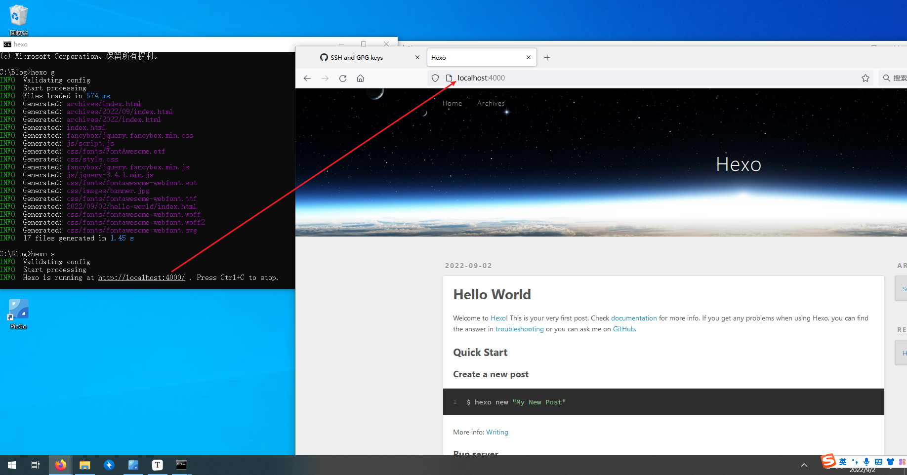The width and height of the screenshot is (907, 475).
Task: Close the Hexo browser tab
Action: [x=529, y=57]
